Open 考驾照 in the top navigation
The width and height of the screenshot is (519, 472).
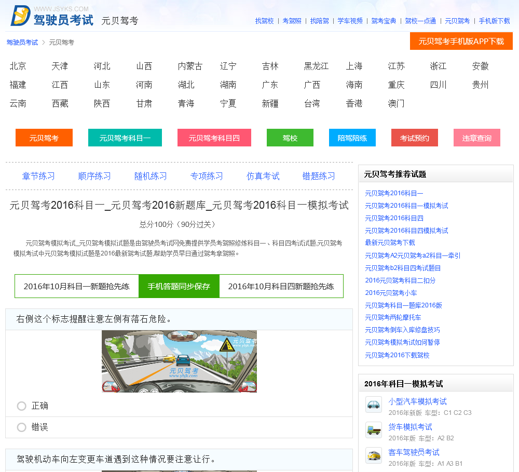[292, 21]
